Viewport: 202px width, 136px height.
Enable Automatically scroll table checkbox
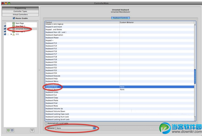click(46, 123)
